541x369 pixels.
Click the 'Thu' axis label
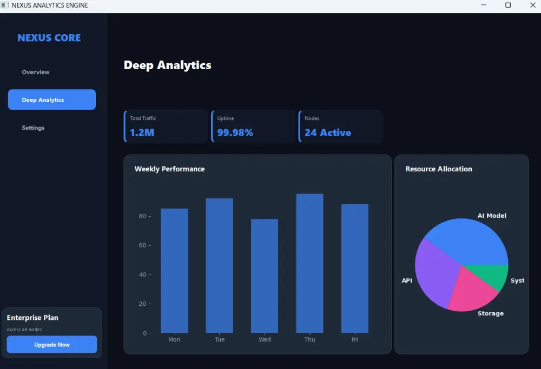point(309,339)
